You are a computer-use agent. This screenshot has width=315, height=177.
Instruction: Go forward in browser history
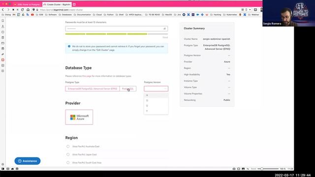8,10
